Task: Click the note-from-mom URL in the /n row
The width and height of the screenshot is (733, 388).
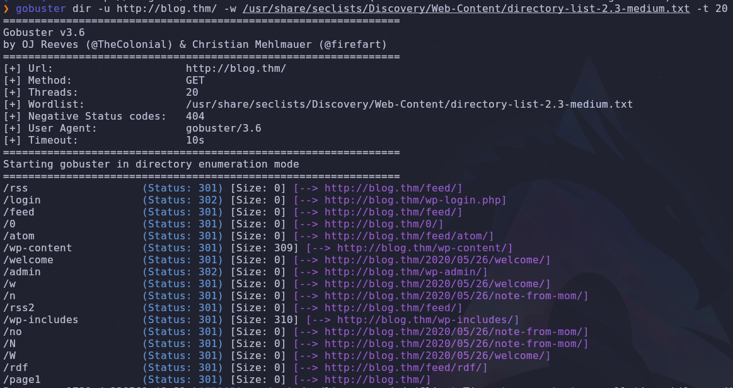Action: click(x=454, y=295)
